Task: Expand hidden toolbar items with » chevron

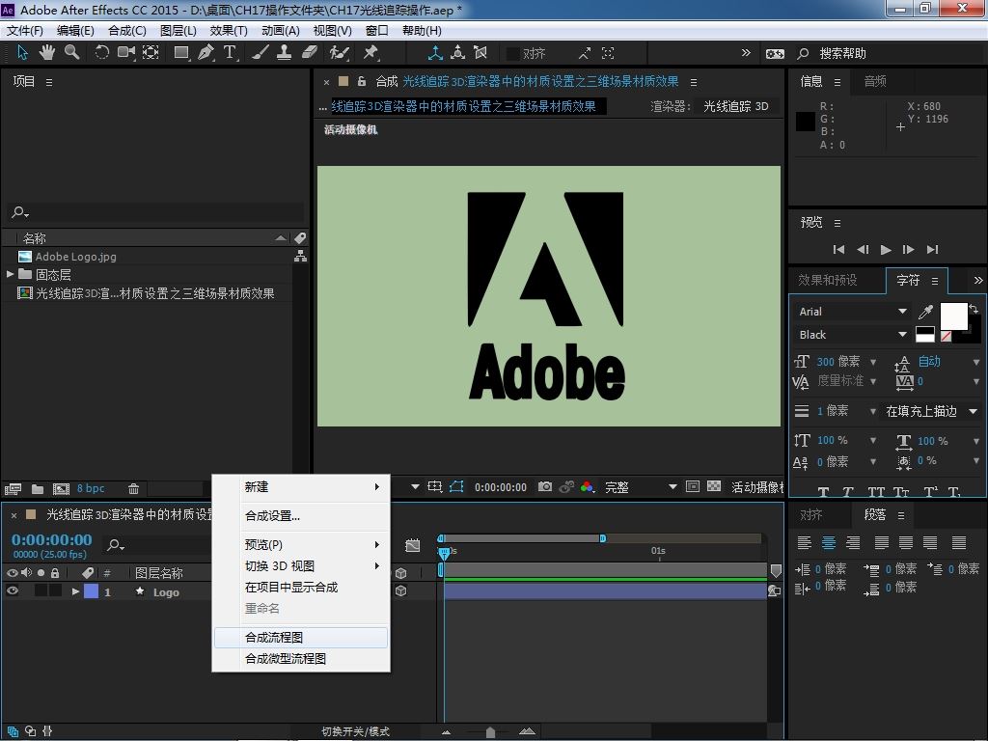Action: [746, 53]
